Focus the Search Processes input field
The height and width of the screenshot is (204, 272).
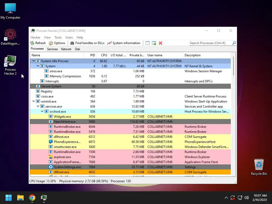point(211,43)
